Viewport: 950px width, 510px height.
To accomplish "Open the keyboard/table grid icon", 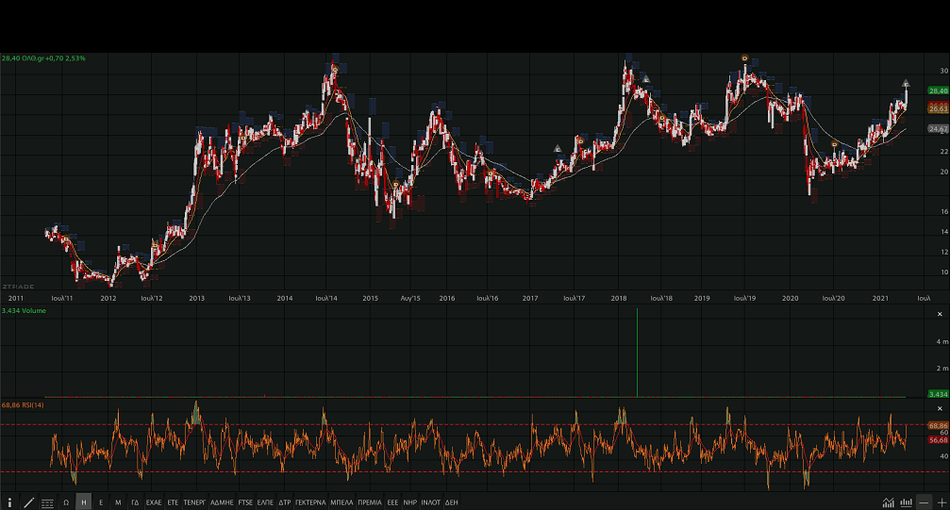I will 47,502.
